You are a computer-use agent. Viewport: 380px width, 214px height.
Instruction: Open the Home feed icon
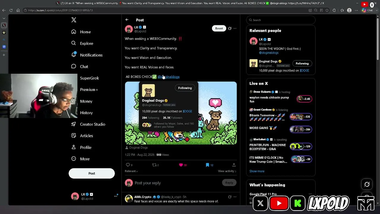point(74,32)
